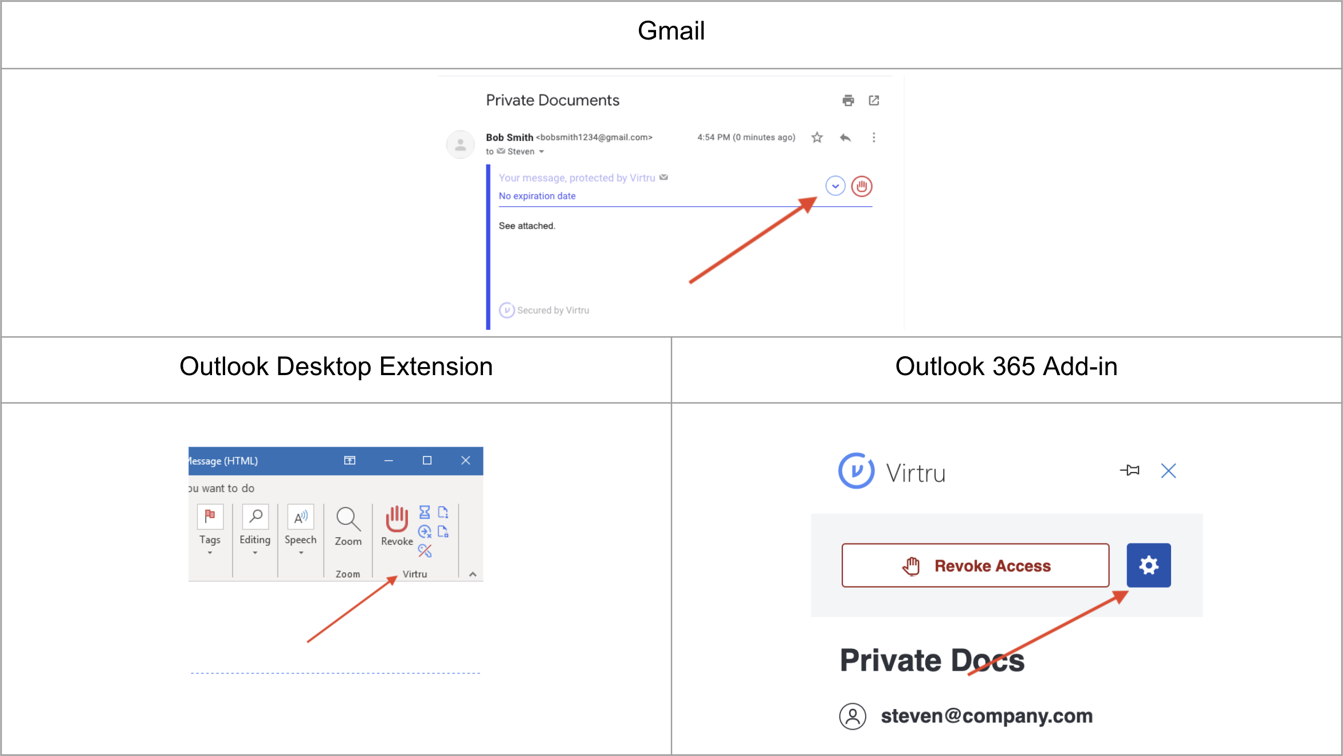Show recipient details dropdown next to Steven

[541, 152]
